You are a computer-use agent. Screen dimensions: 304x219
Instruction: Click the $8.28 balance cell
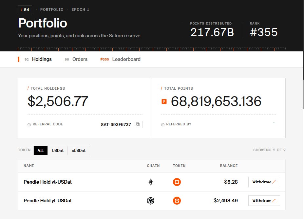point(231,182)
